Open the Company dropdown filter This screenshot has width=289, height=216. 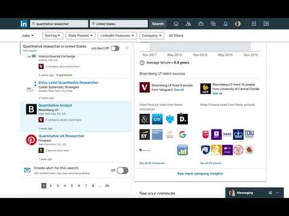(x=152, y=35)
